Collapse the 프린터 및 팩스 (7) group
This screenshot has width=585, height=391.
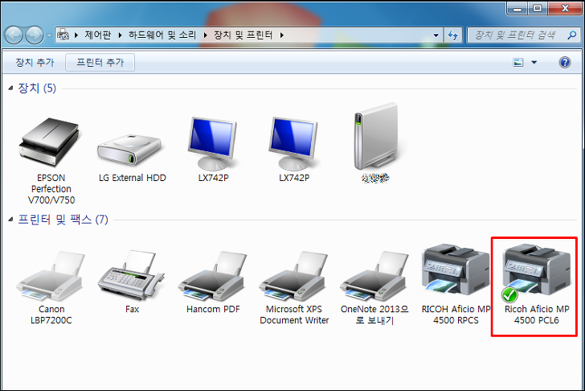(x=10, y=219)
